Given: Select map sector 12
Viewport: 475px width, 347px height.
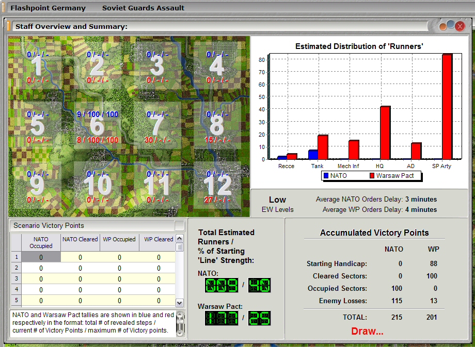Looking at the screenshot, I should (217, 185).
